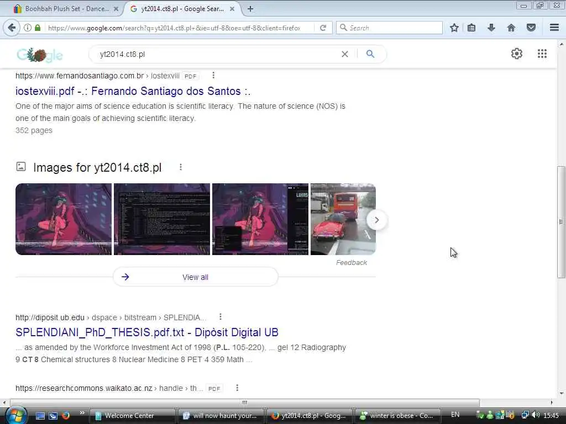Go to home page icon
This screenshot has width=566, height=424.
tap(511, 28)
